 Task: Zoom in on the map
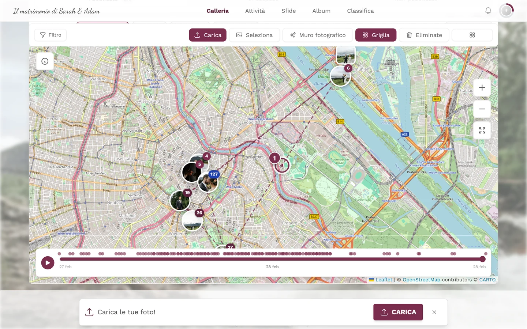point(482,88)
